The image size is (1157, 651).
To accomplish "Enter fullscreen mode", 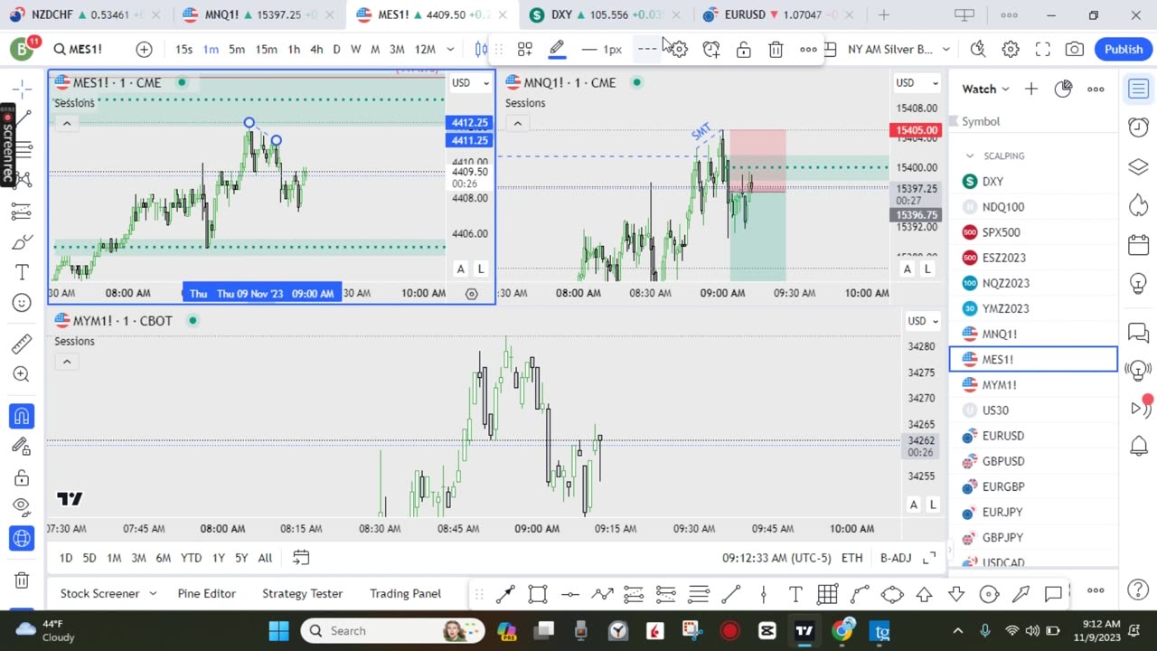I will coord(1042,50).
